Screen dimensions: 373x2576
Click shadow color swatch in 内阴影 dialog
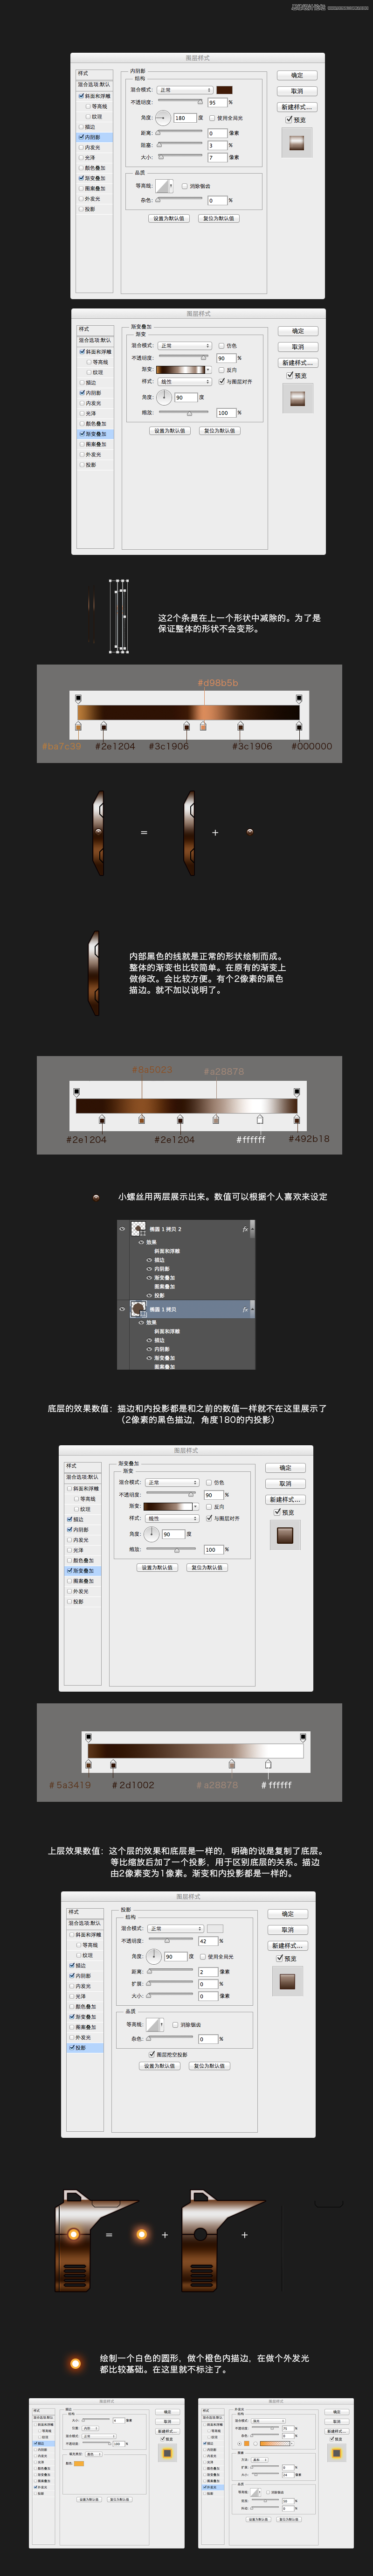pyautogui.click(x=225, y=90)
